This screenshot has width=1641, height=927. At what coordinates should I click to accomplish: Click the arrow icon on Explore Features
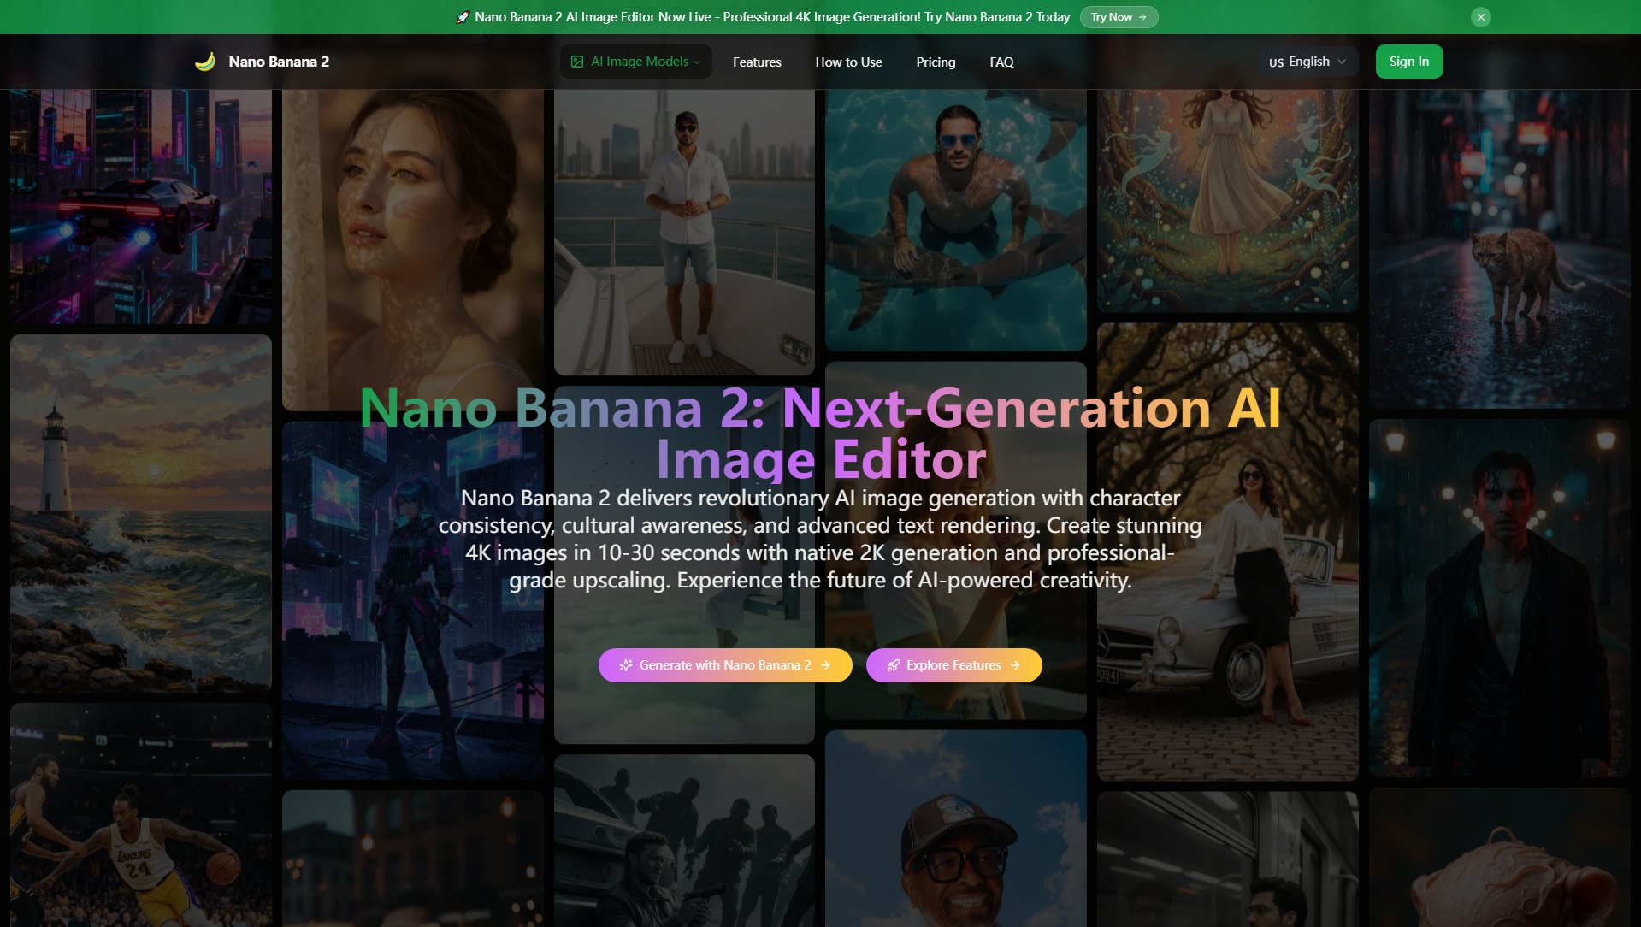pyautogui.click(x=1014, y=664)
